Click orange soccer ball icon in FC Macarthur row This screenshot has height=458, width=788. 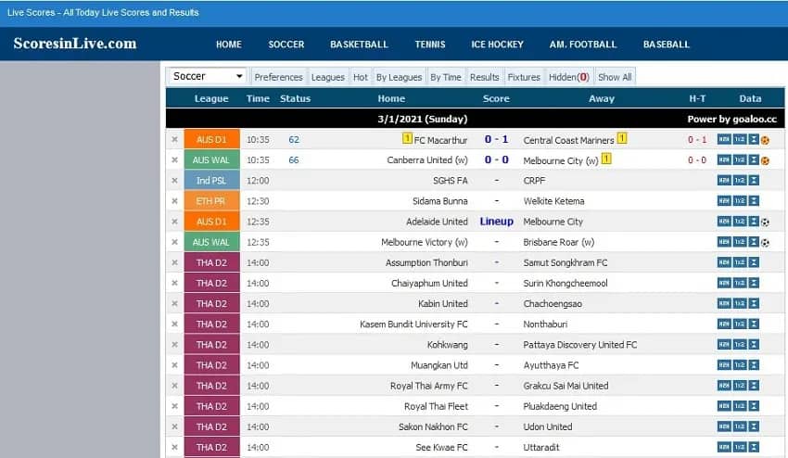click(x=765, y=140)
